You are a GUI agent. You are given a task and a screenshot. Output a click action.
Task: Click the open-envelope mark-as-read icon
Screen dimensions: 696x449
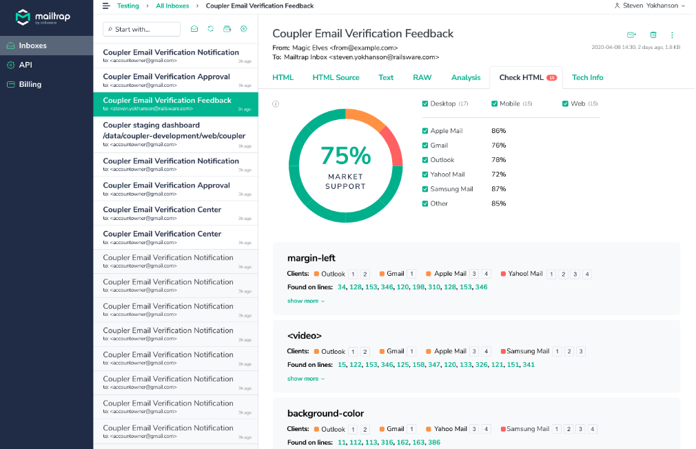coord(194,29)
